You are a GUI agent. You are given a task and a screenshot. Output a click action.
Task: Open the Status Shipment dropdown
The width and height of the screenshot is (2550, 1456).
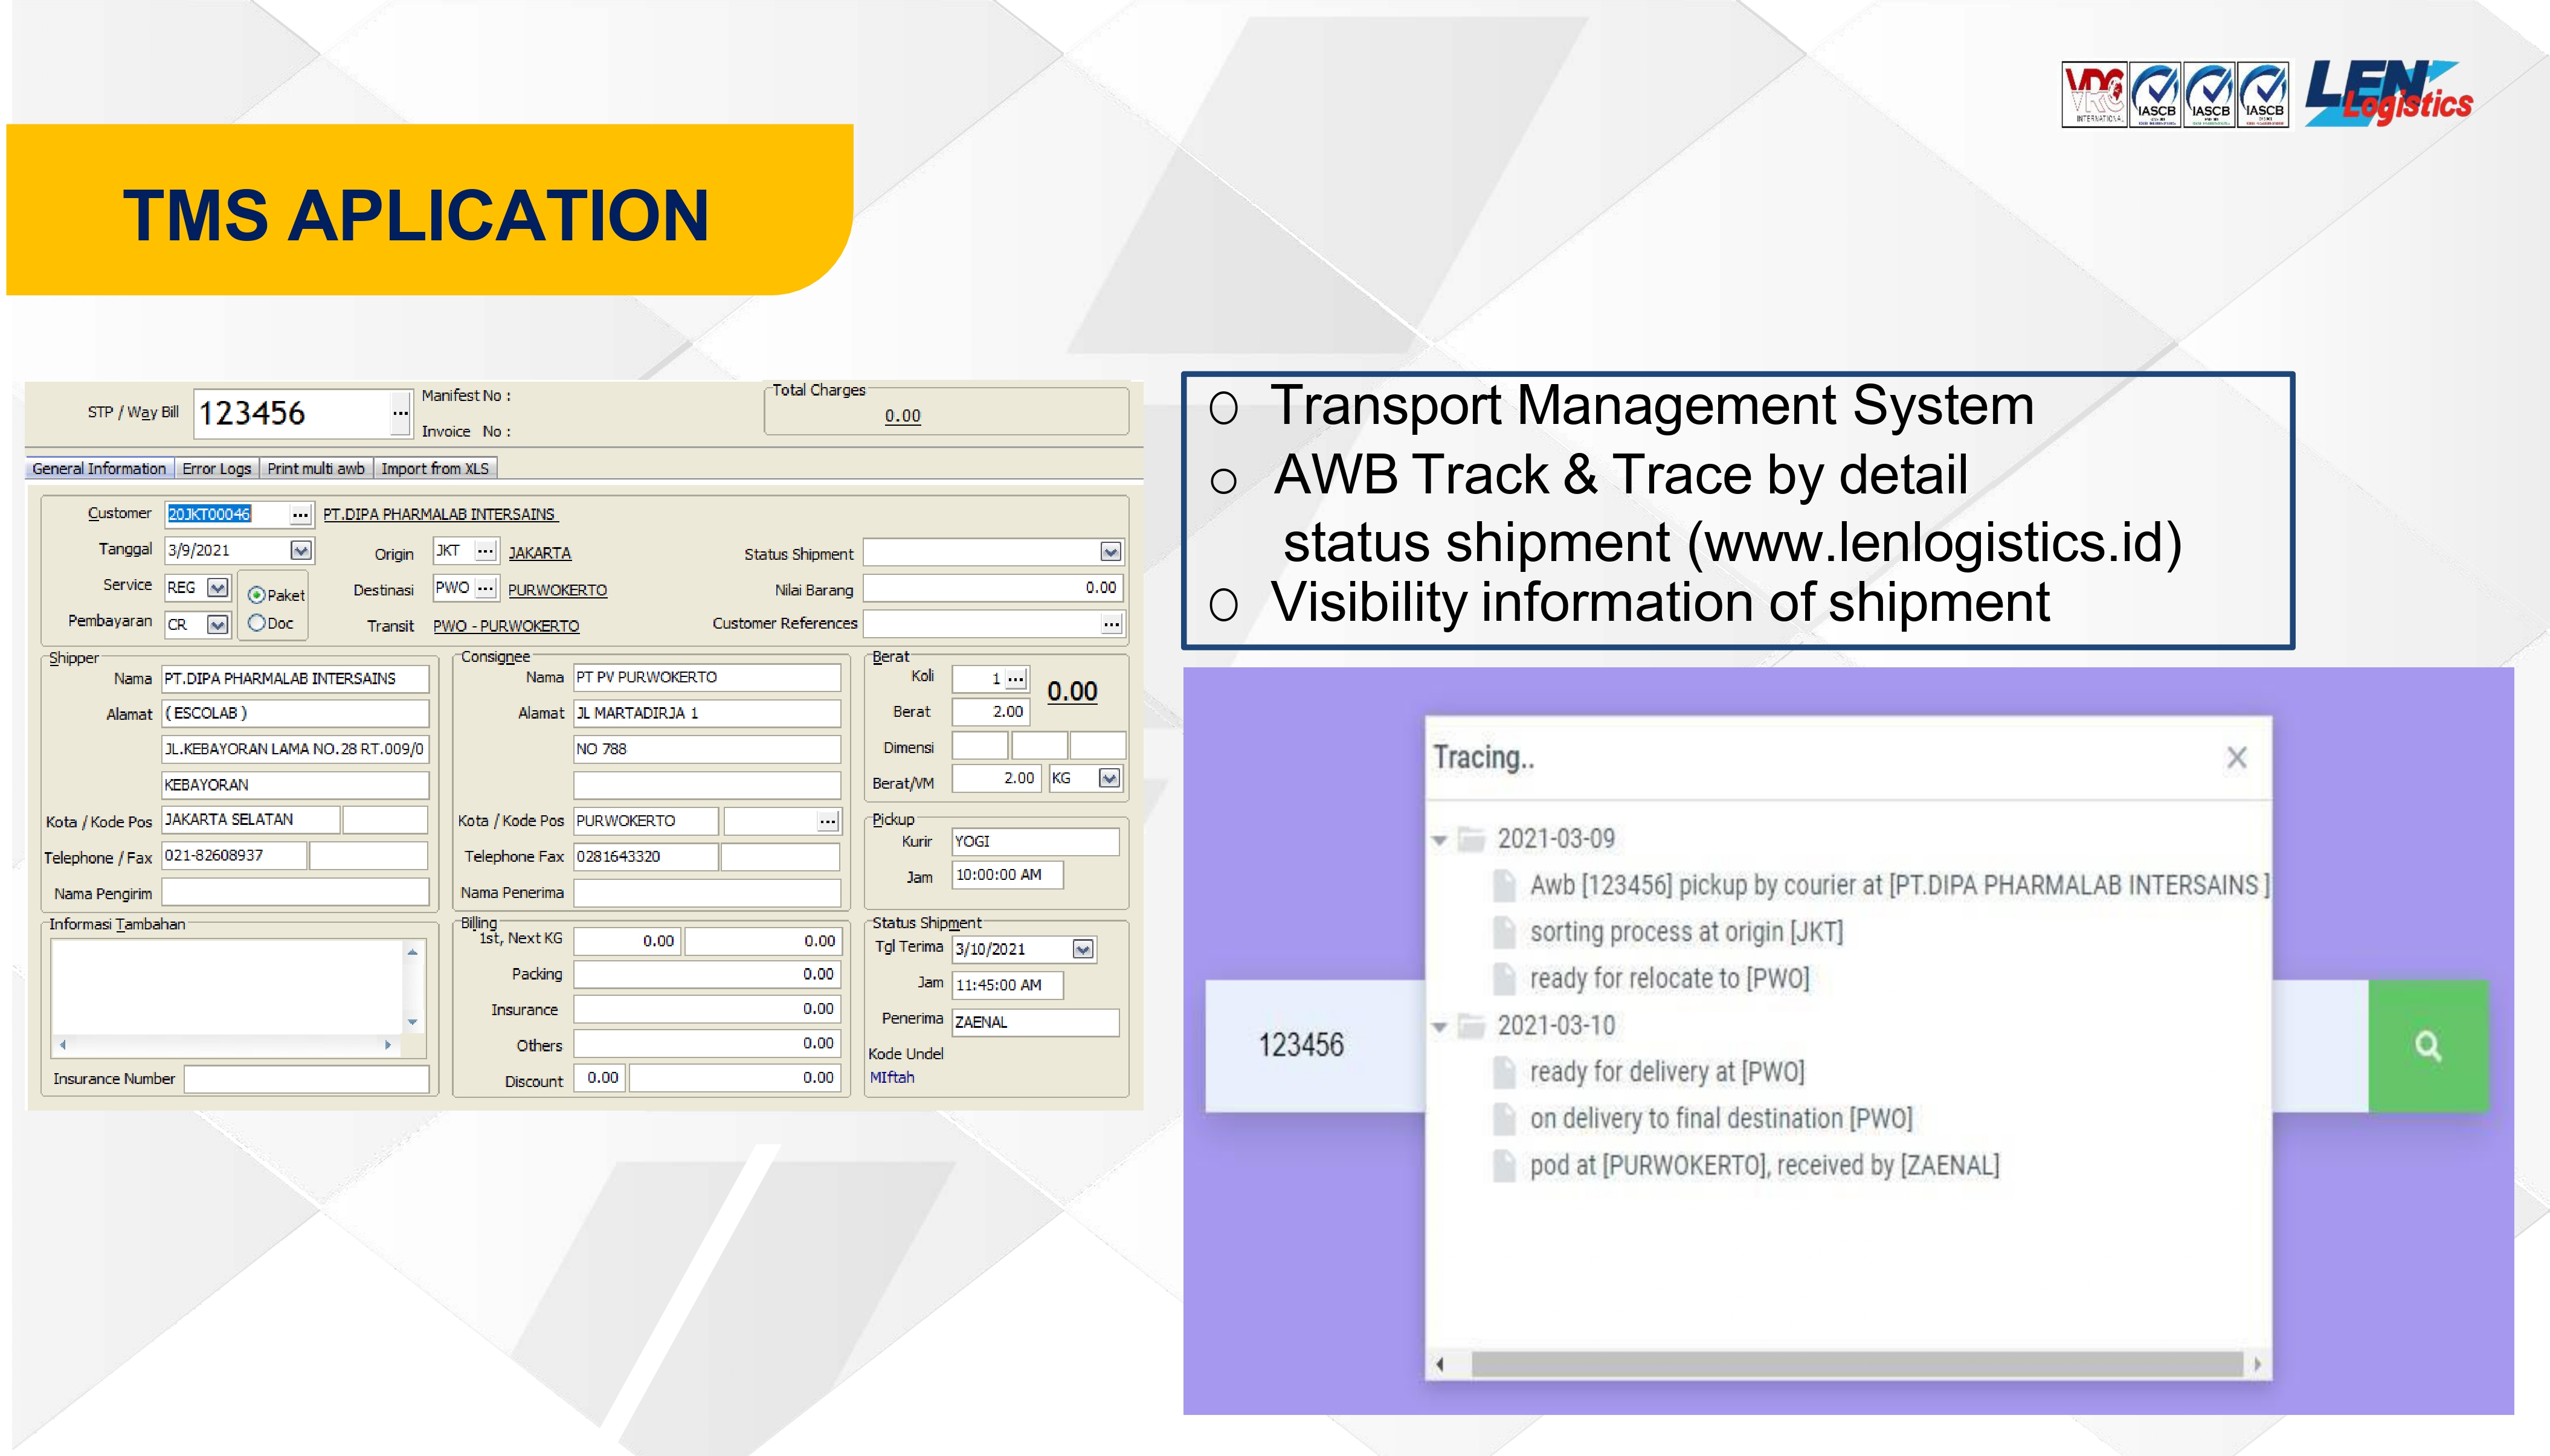(1109, 552)
